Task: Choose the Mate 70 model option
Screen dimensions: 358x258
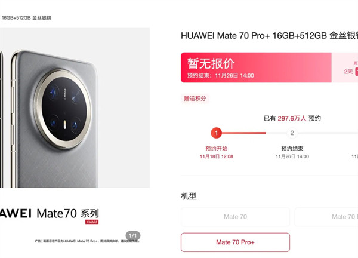Action: click(x=235, y=217)
